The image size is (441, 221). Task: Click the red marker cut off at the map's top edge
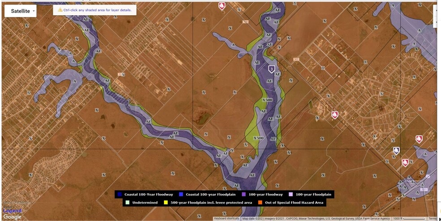221,5
